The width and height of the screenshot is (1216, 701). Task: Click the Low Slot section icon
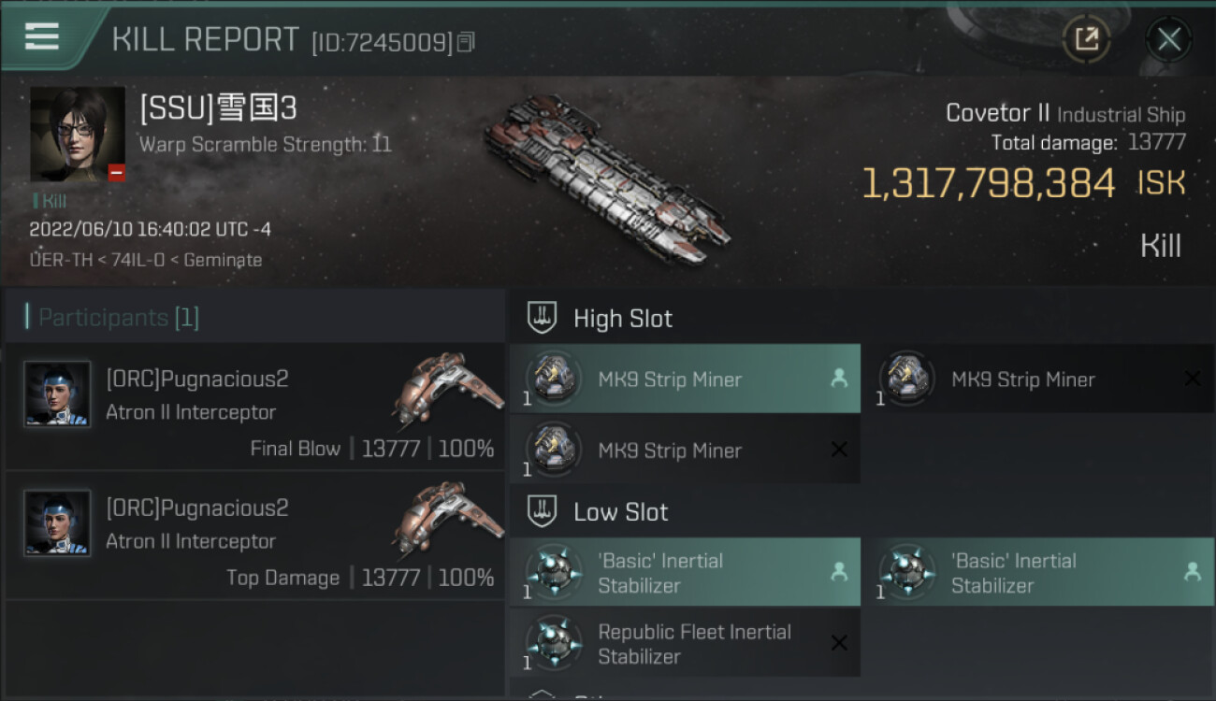click(x=543, y=511)
